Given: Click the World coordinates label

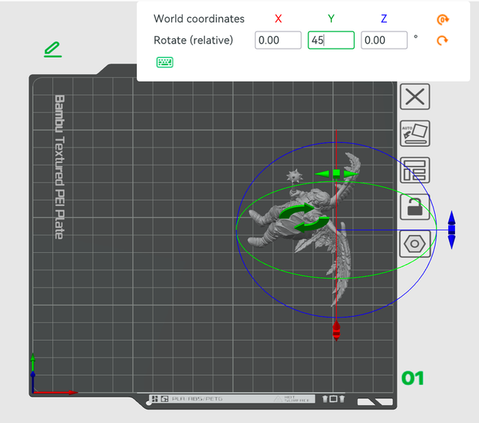Looking at the screenshot, I should [x=199, y=19].
